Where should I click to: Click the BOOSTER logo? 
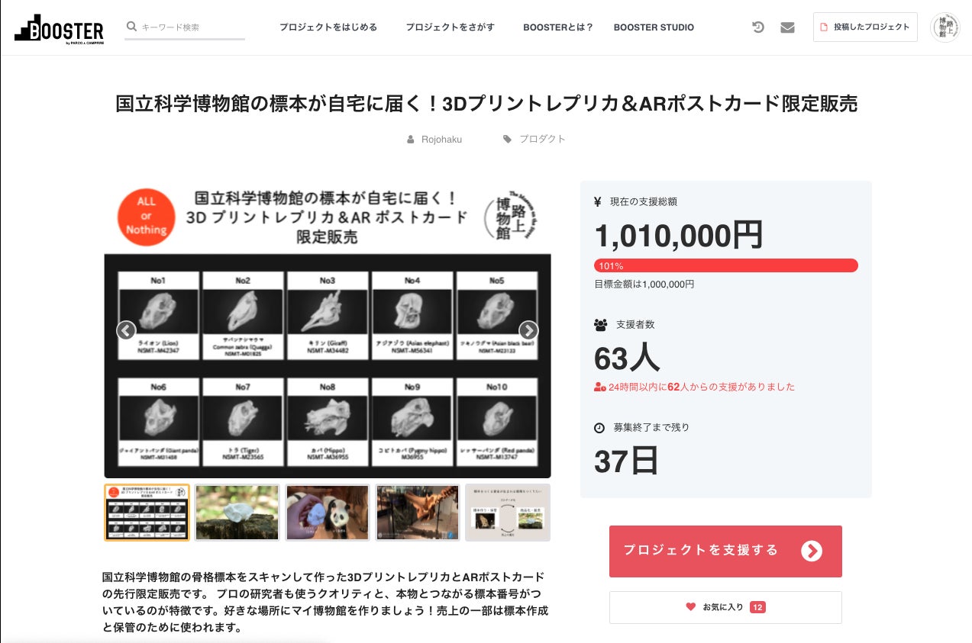pos(59,28)
